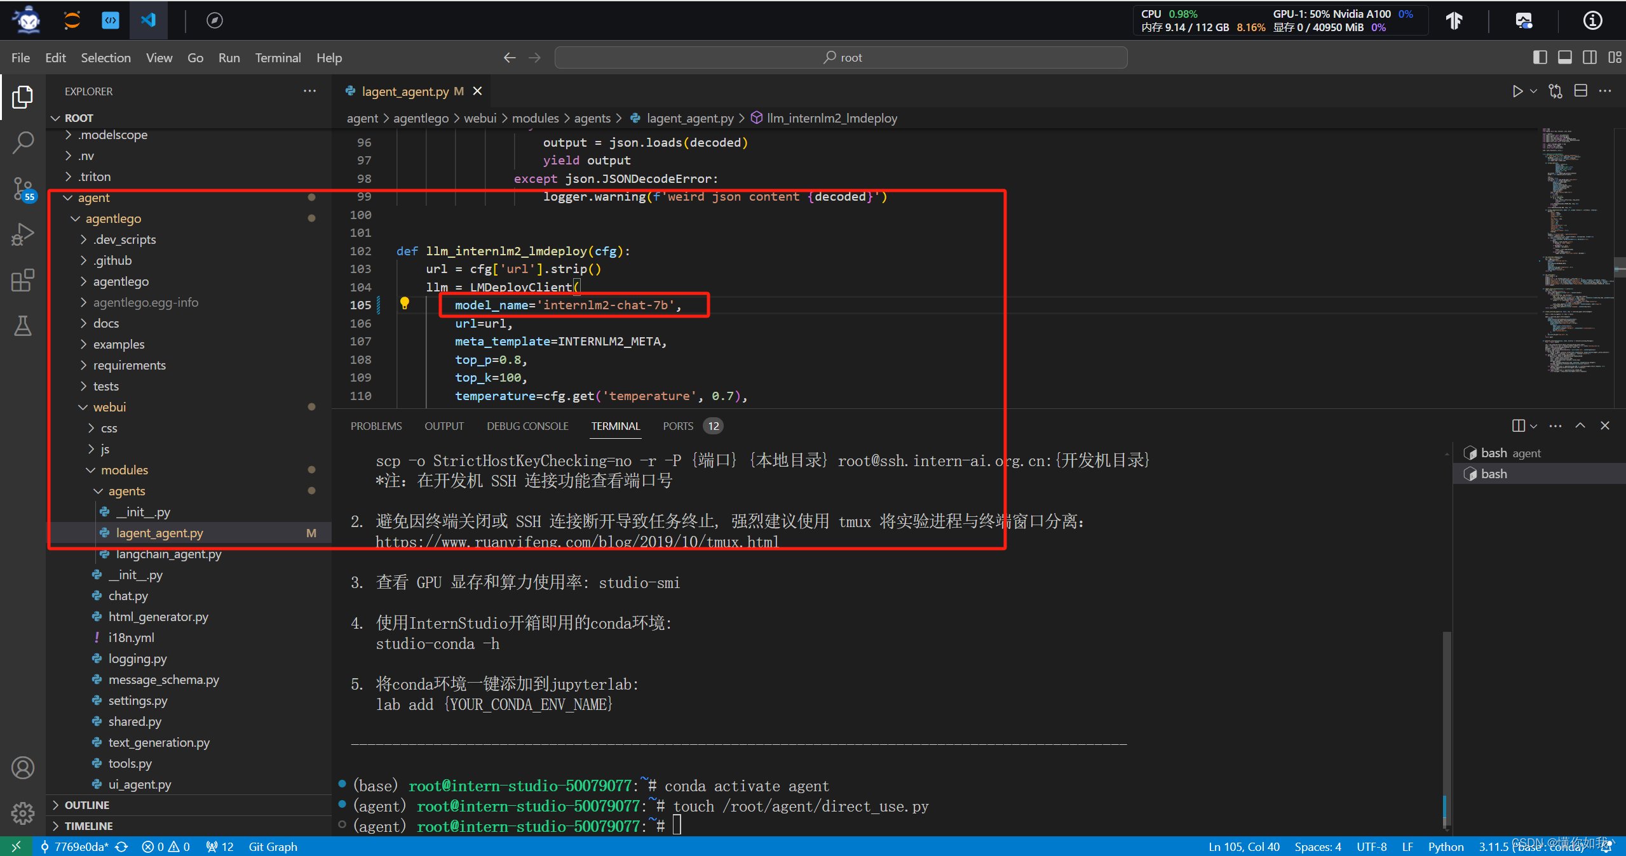This screenshot has height=856, width=1626.
Task: Run the Python file with play button
Action: point(1517,91)
